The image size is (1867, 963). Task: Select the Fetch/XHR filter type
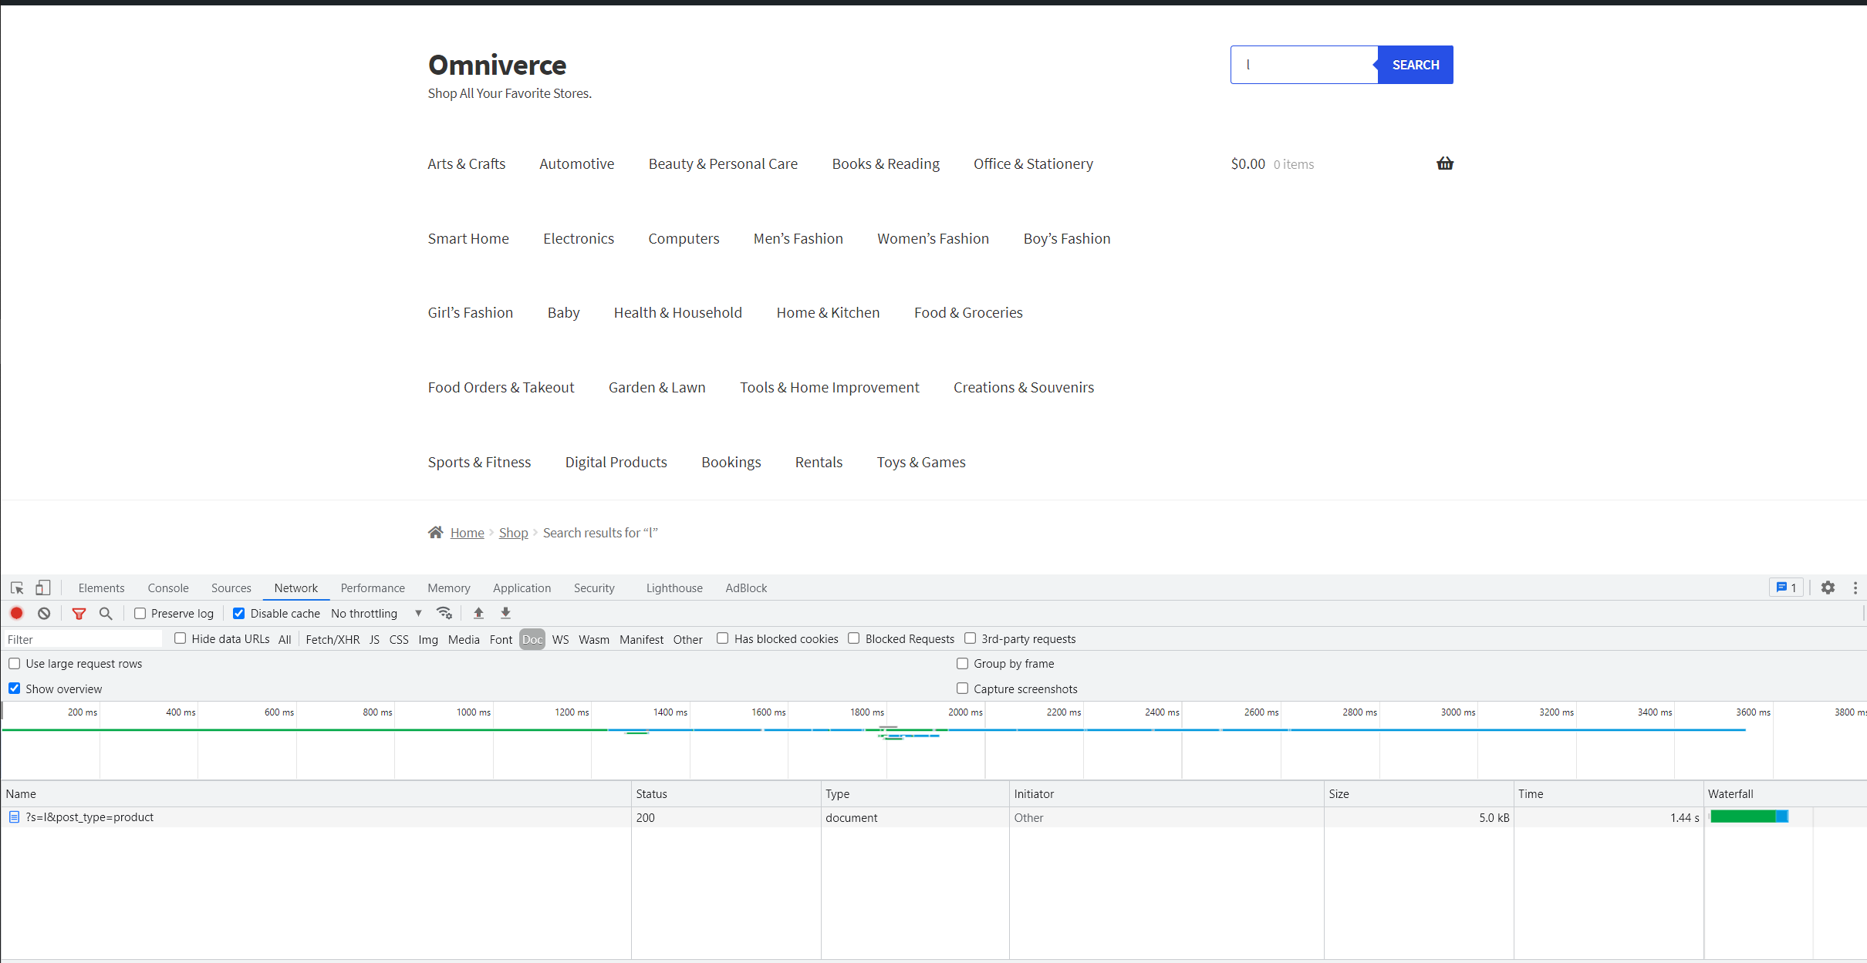point(333,639)
